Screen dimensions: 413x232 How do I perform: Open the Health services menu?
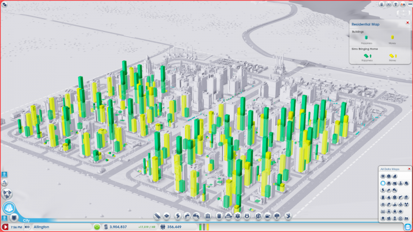click(x=238, y=216)
